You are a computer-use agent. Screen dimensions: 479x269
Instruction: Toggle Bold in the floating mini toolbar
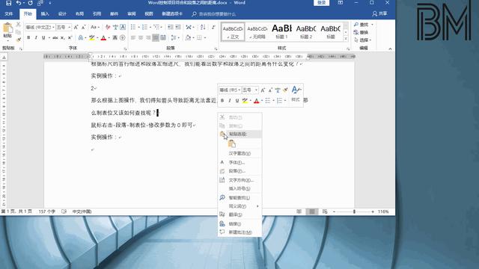click(222, 101)
